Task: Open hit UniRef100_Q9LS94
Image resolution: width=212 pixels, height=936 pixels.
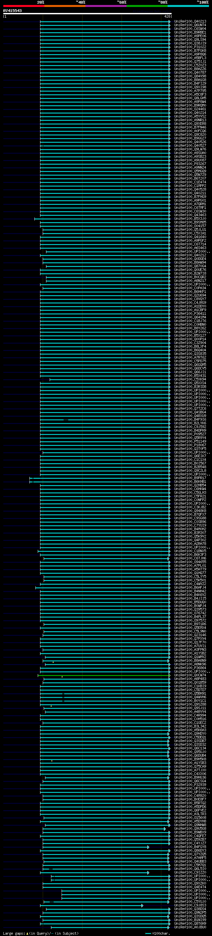Action: [190, 40]
